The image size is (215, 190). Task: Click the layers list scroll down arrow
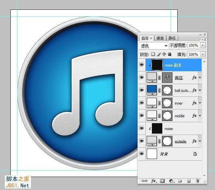204,176
